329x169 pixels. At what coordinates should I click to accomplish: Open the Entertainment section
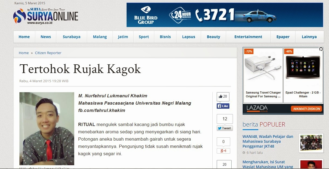tap(248, 37)
